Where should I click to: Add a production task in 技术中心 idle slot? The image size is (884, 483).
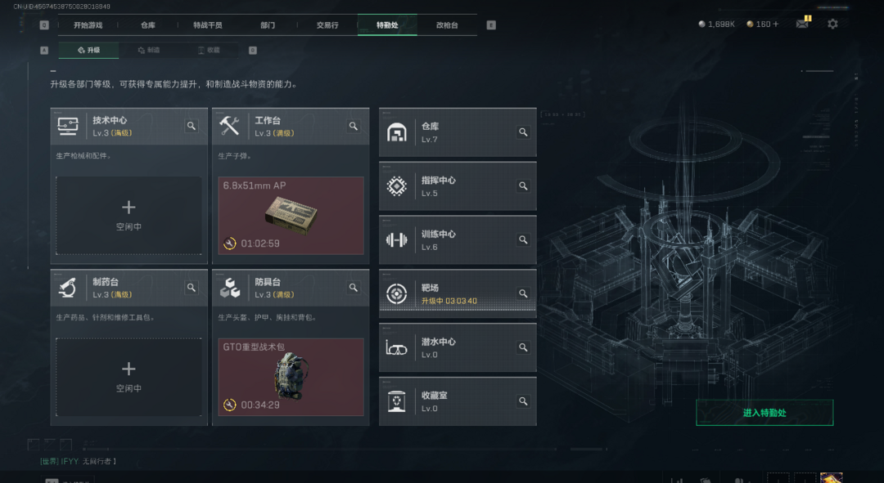129,216
